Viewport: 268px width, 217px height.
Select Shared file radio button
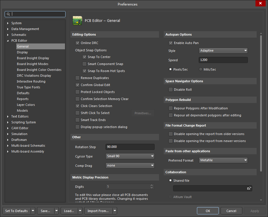coord(170,180)
